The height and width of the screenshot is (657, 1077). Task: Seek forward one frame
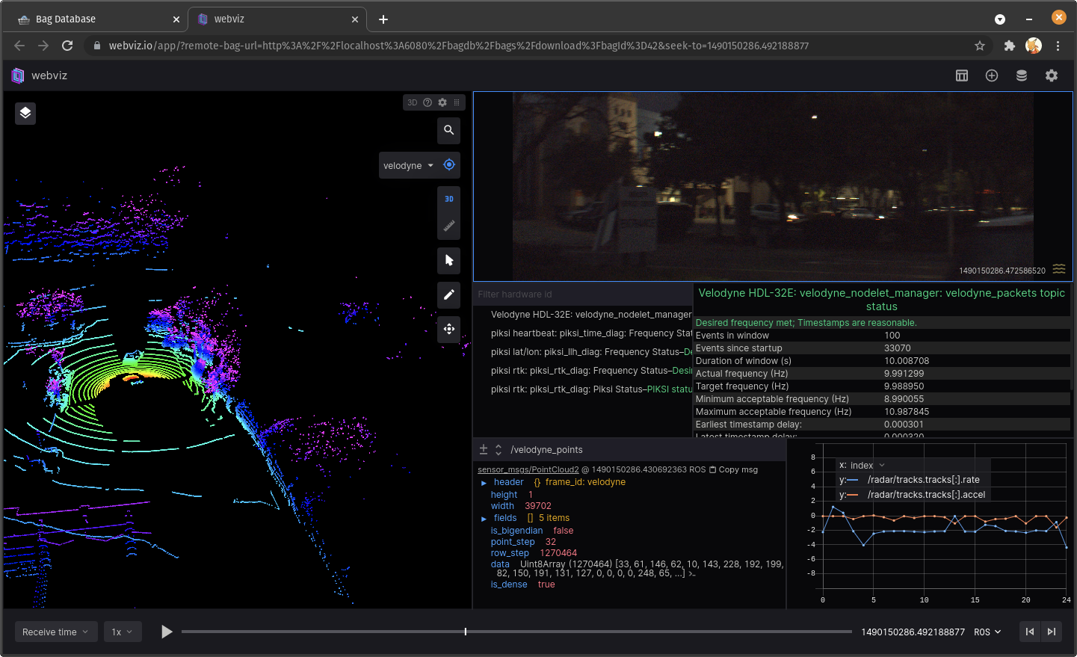click(x=1052, y=632)
